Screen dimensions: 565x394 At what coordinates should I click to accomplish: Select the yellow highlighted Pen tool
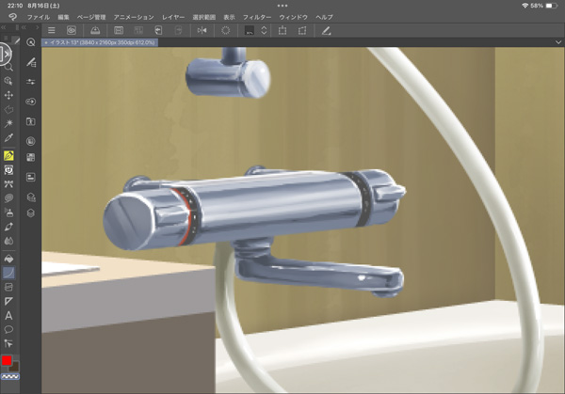coord(8,154)
